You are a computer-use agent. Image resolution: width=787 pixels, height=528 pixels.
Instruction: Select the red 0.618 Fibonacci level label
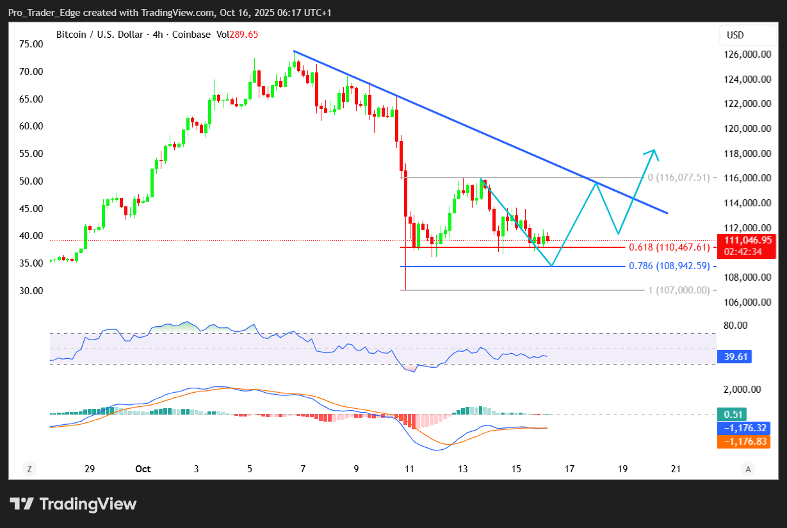pyautogui.click(x=669, y=247)
